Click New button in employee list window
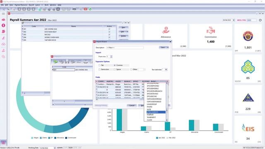This screenshot has height=149, width=265. [123, 27]
